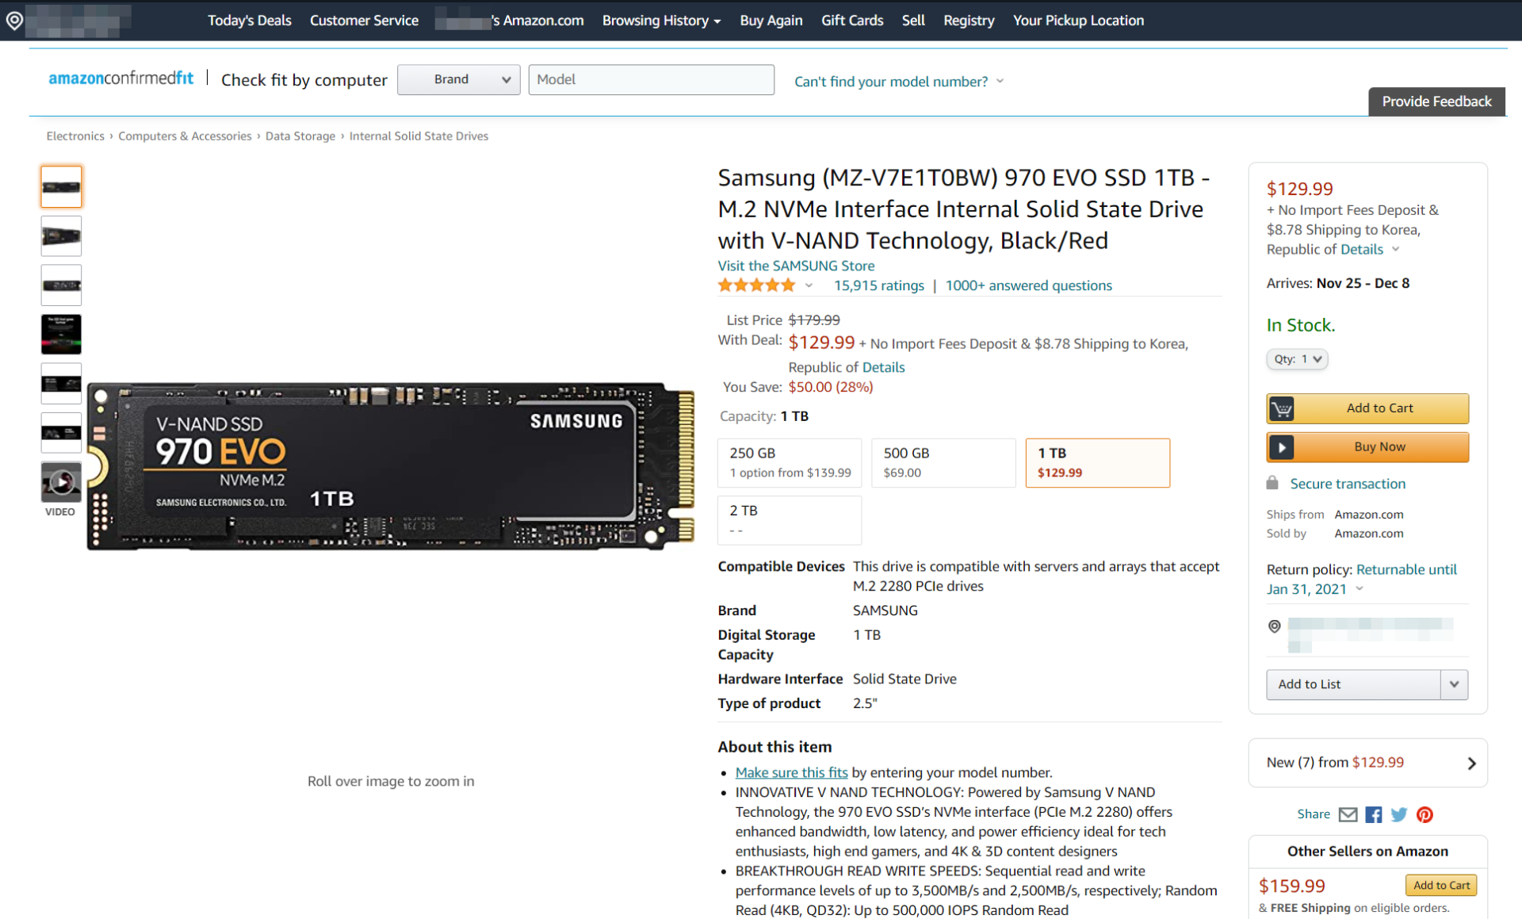
Task: Open the New (7) offers arrow
Action: tap(1471, 763)
